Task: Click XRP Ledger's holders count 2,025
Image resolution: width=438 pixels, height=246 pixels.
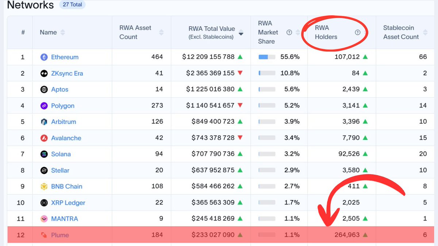Action: [351, 203]
